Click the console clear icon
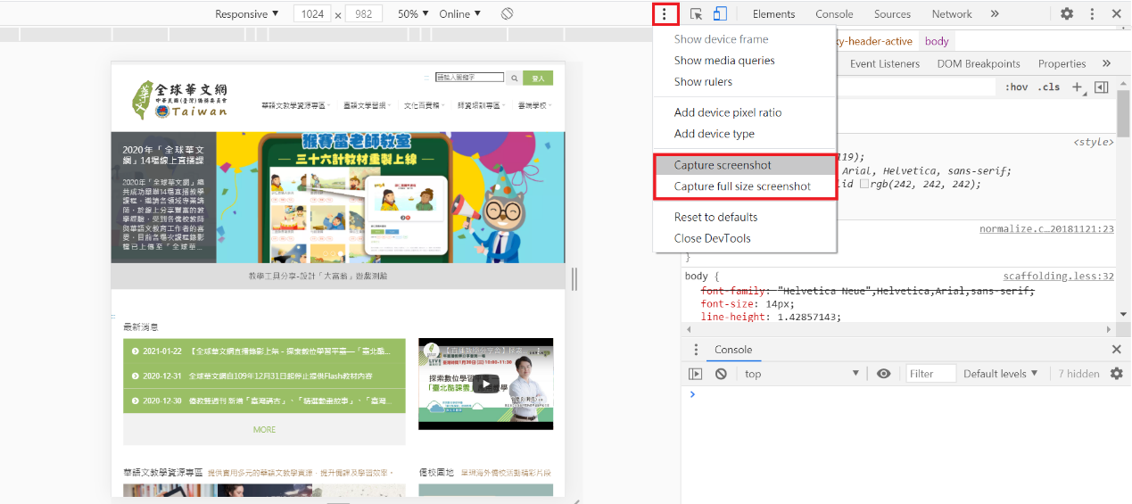 point(721,374)
